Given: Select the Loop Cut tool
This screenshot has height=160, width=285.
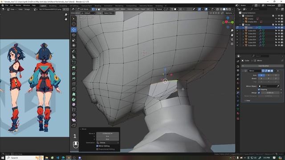Looking at the screenshot, I should (x=73, y=84).
